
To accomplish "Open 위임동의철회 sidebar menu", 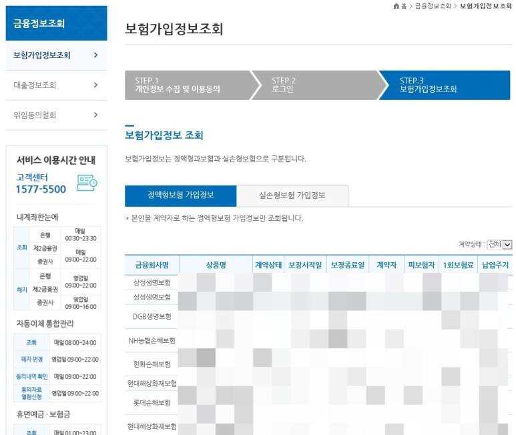I will 56,115.
